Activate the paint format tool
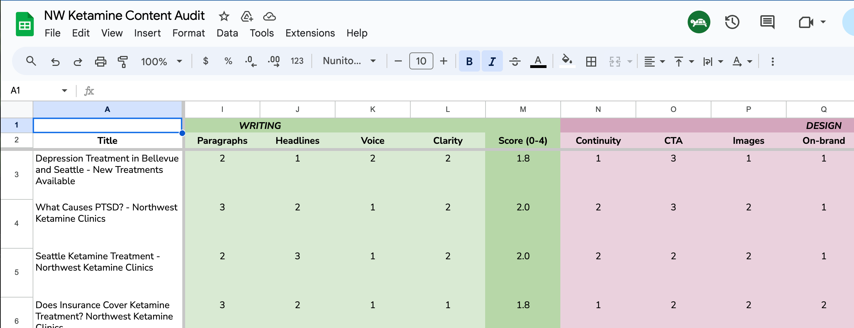Screen dimensions: 854x328 123,62
